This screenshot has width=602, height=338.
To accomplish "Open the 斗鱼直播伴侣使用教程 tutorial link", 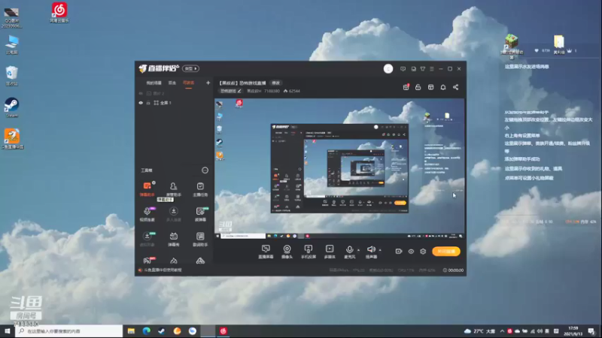I will pos(163,270).
